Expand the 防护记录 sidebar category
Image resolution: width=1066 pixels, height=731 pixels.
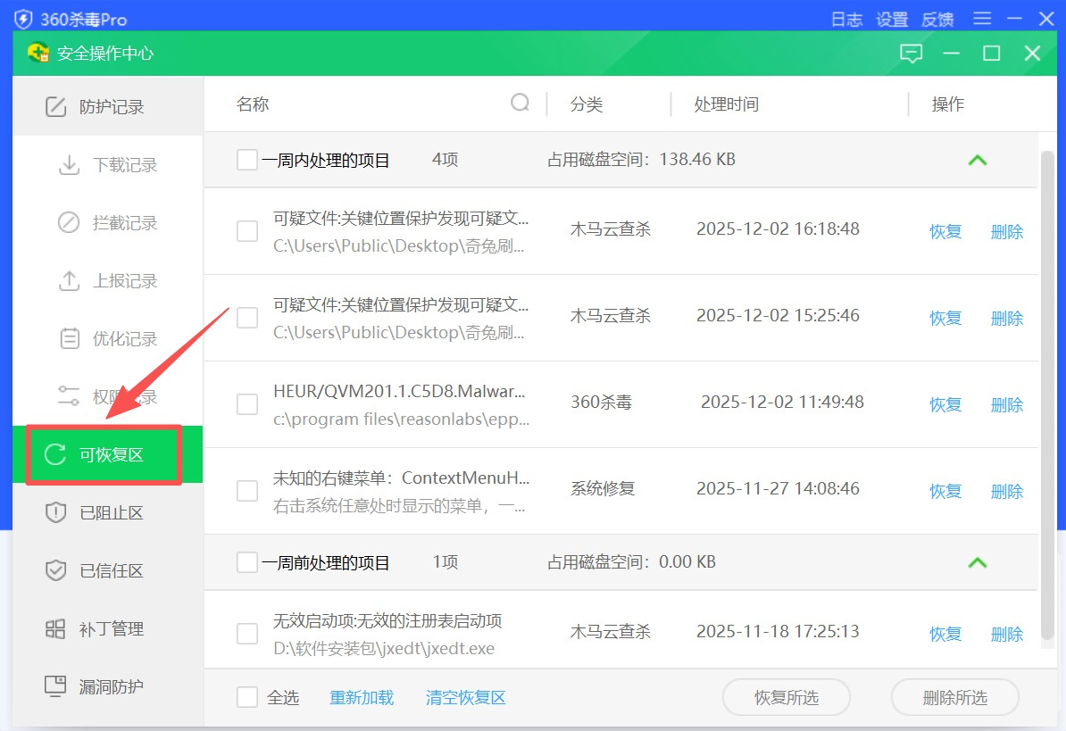point(110,107)
